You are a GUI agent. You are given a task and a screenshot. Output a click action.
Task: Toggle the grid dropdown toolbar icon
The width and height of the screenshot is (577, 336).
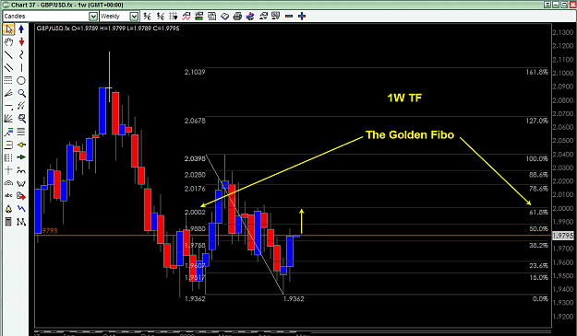click(174, 17)
